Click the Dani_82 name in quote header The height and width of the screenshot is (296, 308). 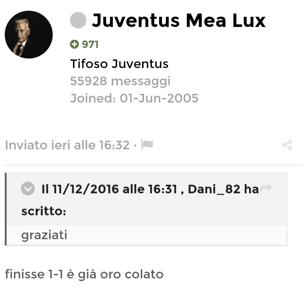click(x=214, y=189)
